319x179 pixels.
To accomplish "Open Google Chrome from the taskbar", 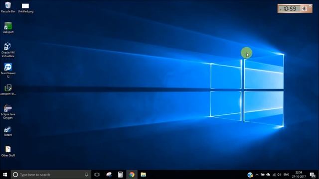I will pyautogui.click(x=132, y=175).
